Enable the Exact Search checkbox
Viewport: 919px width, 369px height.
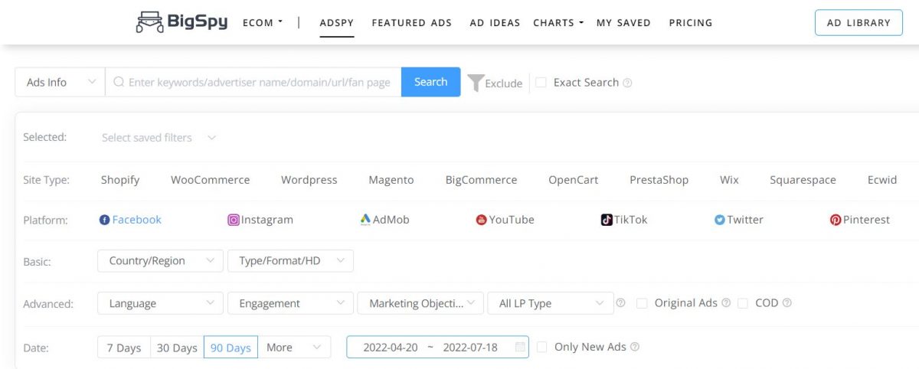(541, 83)
